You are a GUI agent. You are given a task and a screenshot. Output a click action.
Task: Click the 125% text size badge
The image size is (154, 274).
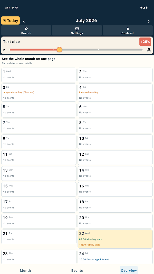click(x=145, y=42)
